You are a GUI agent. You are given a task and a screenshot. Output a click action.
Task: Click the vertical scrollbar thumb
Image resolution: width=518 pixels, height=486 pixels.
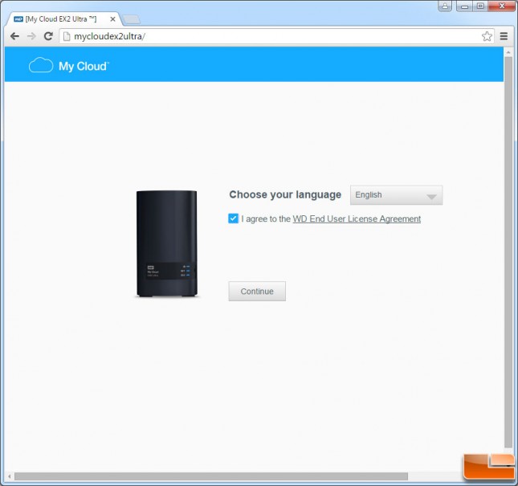(508, 252)
